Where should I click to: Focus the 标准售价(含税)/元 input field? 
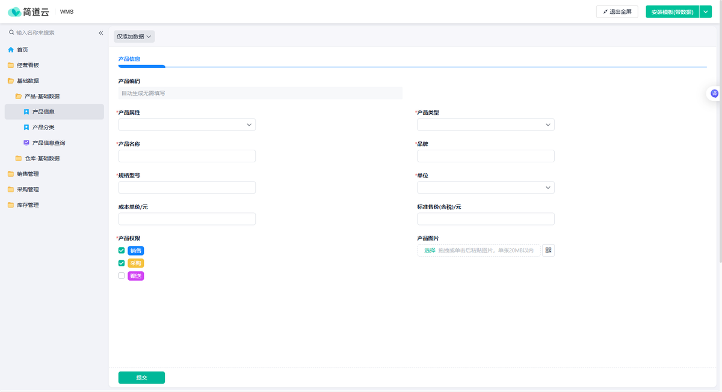pyautogui.click(x=486, y=219)
